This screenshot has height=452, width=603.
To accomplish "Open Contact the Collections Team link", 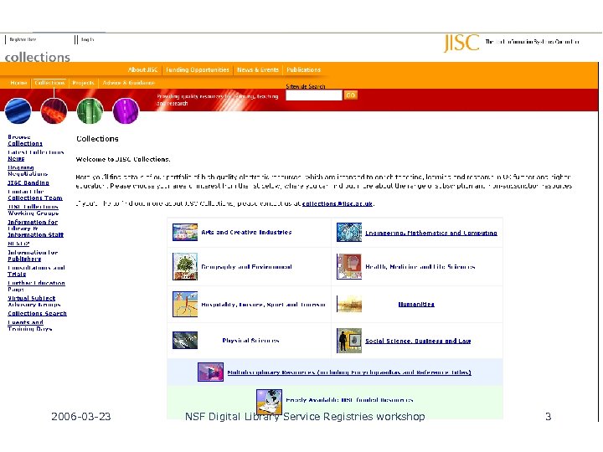I will tap(35, 194).
